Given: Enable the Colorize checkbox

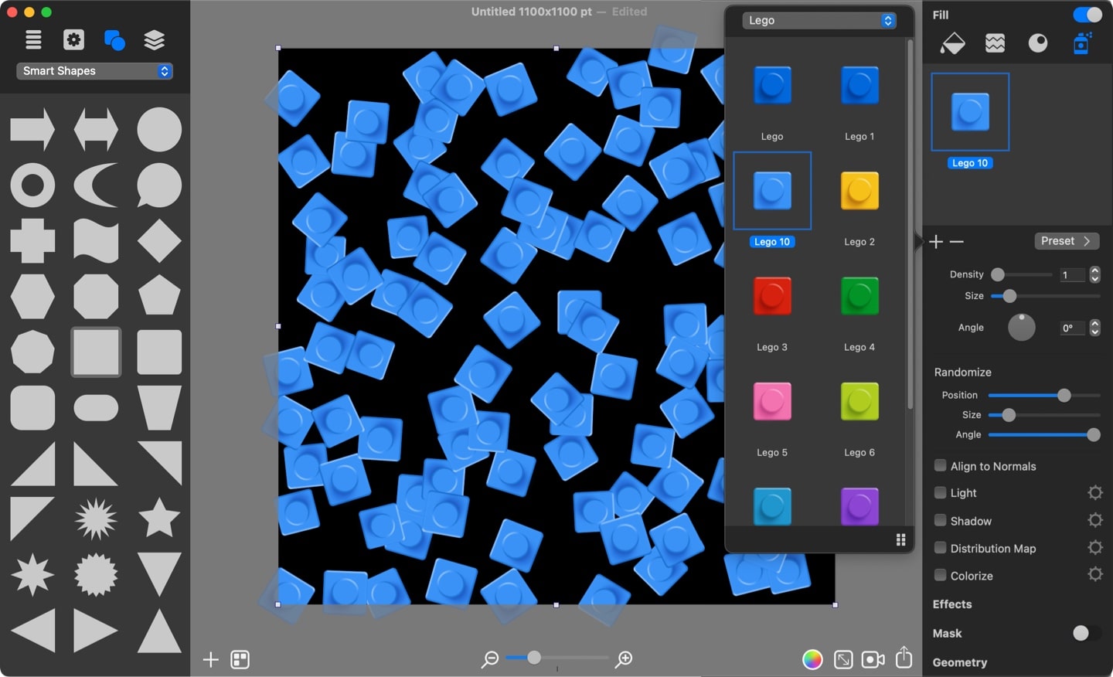Looking at the screenshot, I should click(x=941, y=575).
